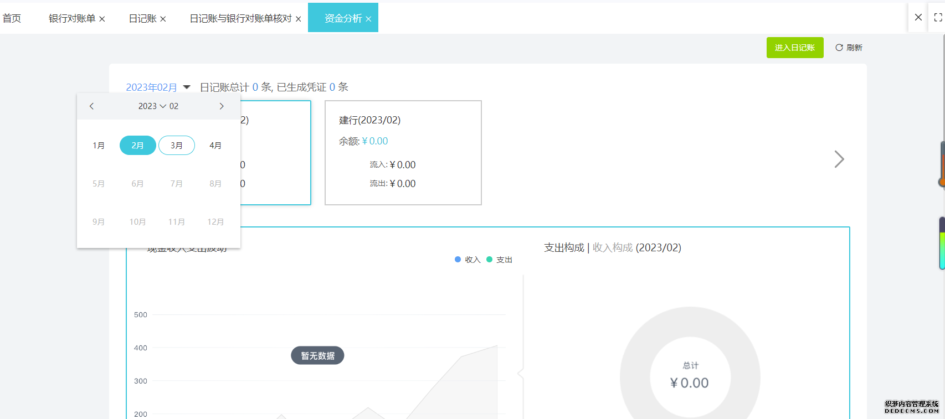
Task: Toggle fullscreen mode icon
Action: click(x=938, y=17)
